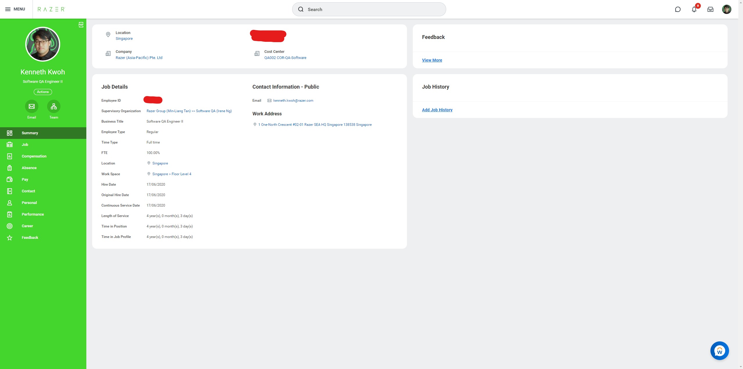Click the Job History heading
This screenshot has height=369, width=743.
[435, 87]
